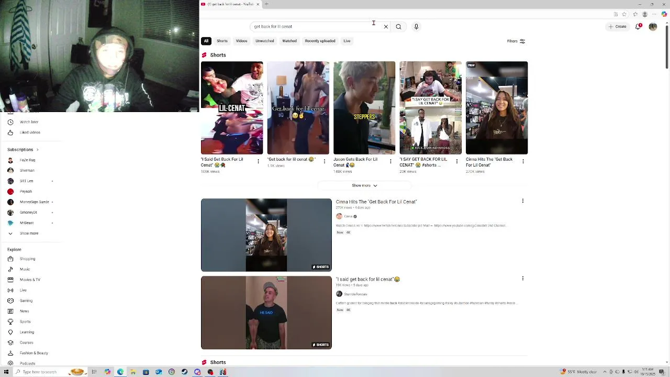This screenshot has height=377, width=670.
Task: Open Outlook from the taskbar
Action: point(159,372)
